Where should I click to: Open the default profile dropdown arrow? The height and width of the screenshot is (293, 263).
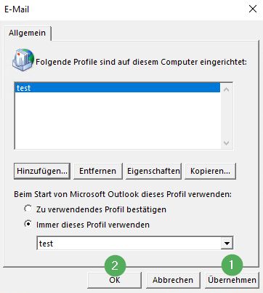[x=227, y=243]
